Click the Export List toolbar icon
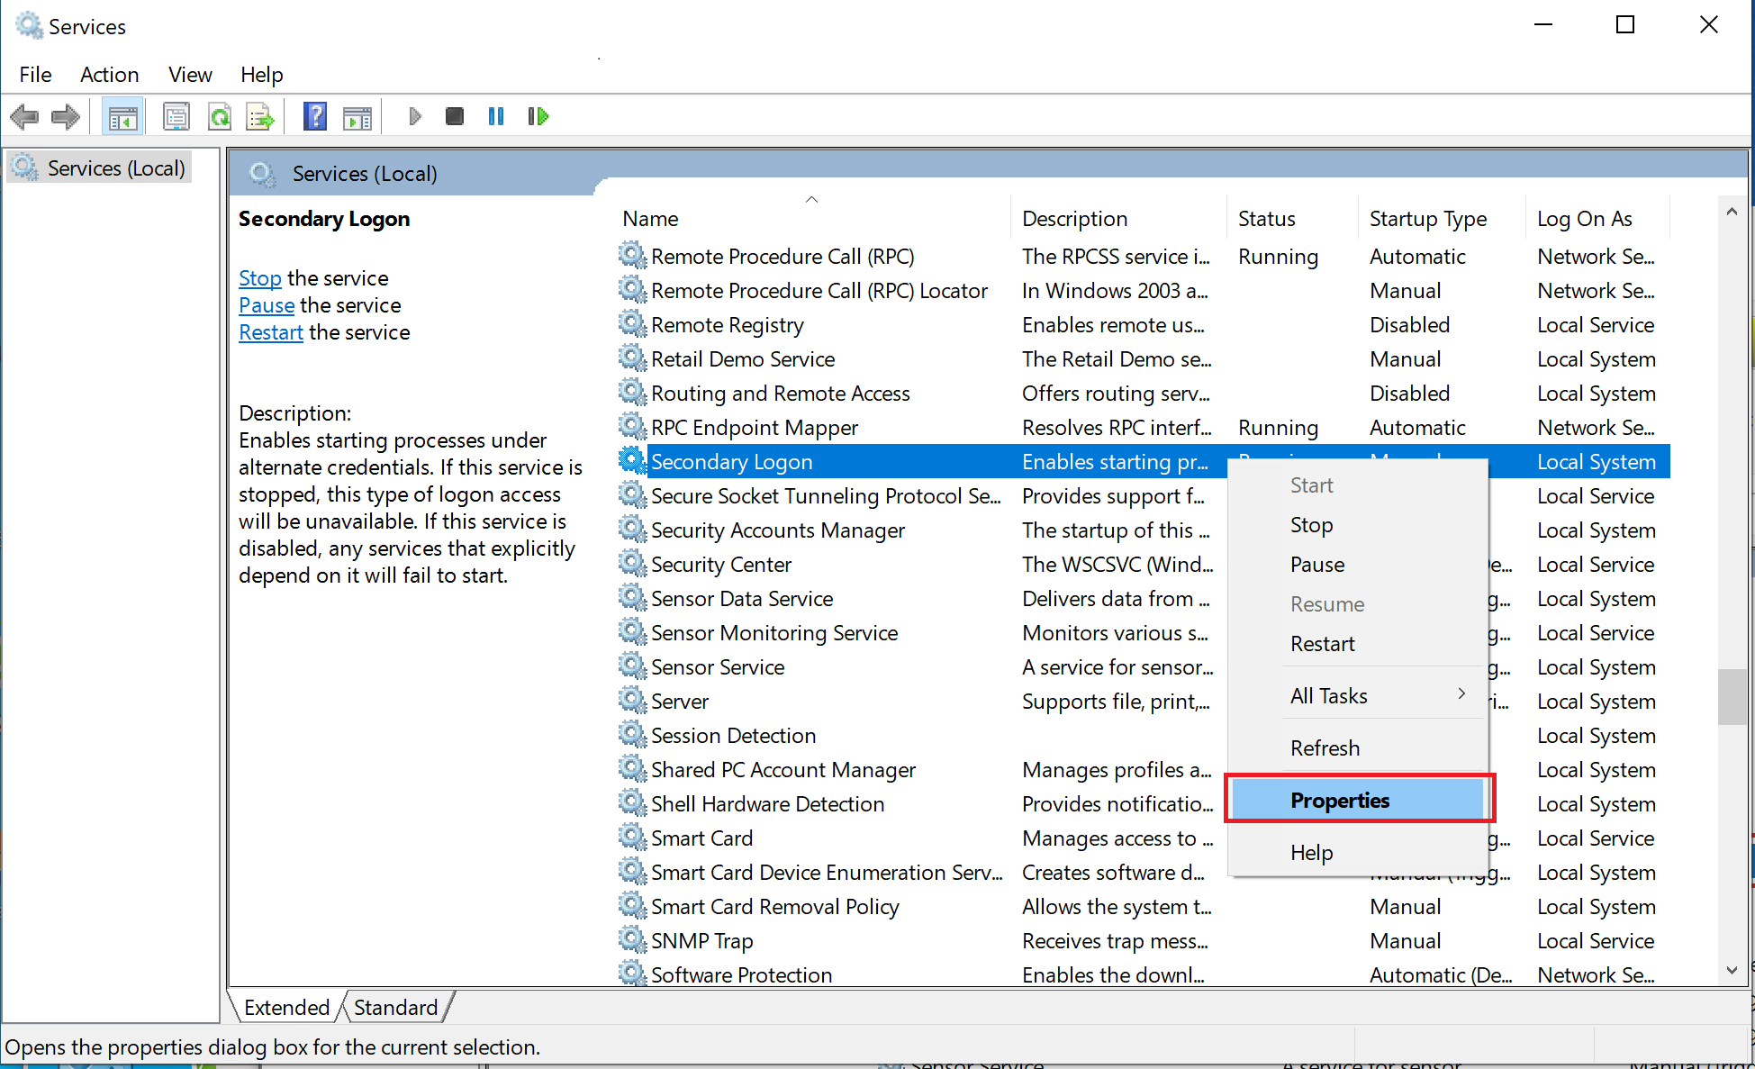 point(260,117)
